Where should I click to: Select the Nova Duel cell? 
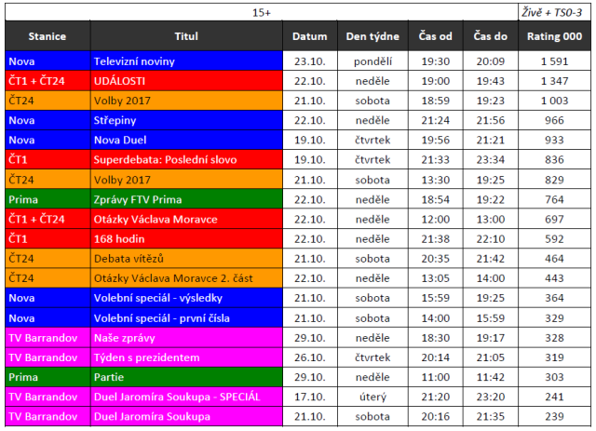(x=186, y=141)
